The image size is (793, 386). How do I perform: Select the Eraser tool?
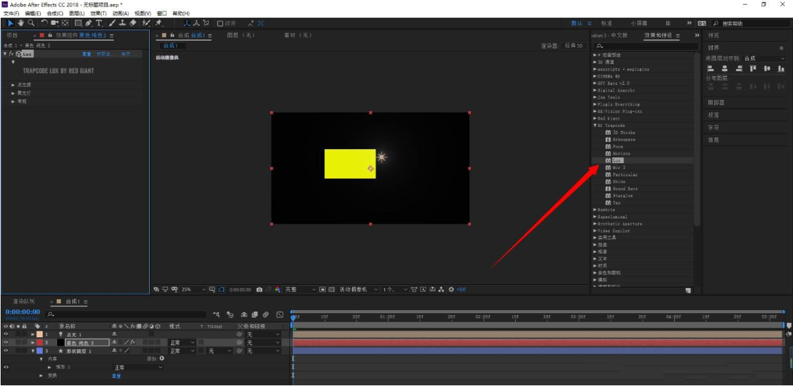(x=133, y=23)
